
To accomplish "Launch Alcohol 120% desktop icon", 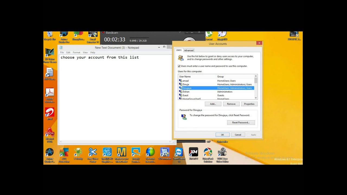I will 50,135.
